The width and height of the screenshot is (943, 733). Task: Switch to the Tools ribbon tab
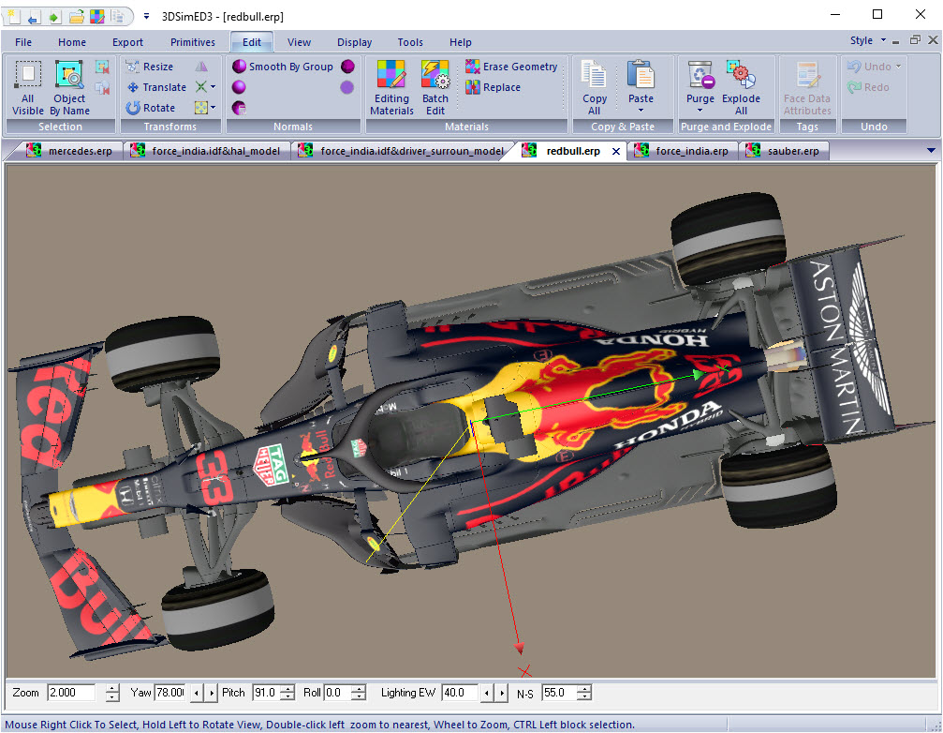pos(410,42)
